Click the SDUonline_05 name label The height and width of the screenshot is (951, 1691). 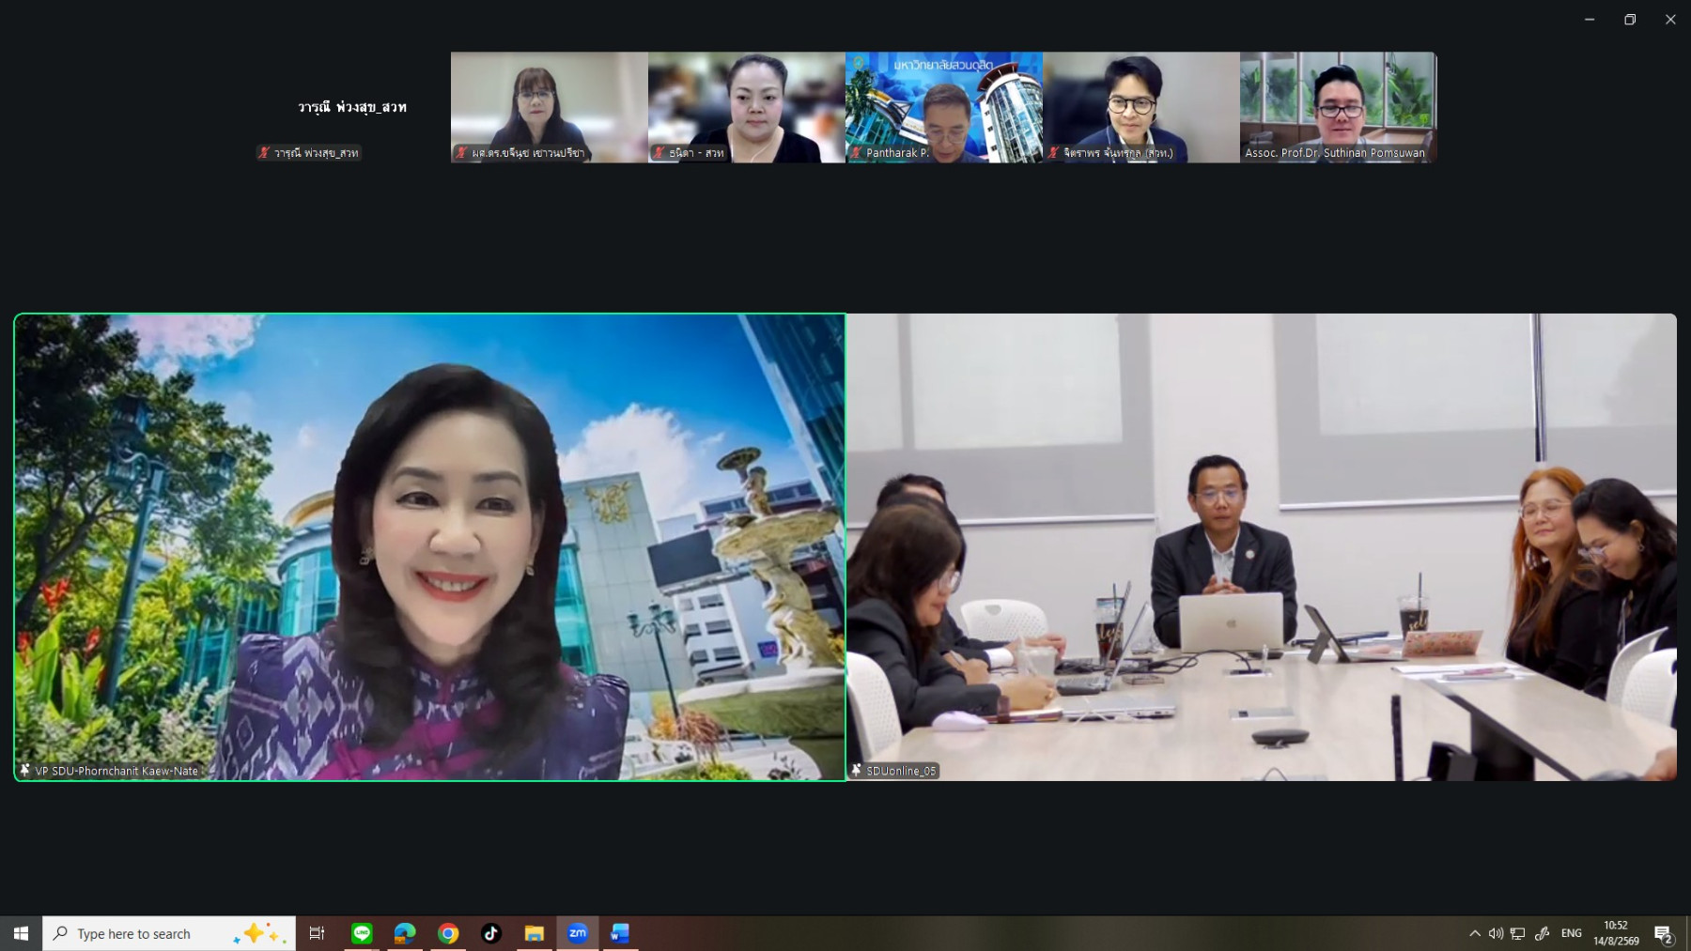[x=902, y=771]
